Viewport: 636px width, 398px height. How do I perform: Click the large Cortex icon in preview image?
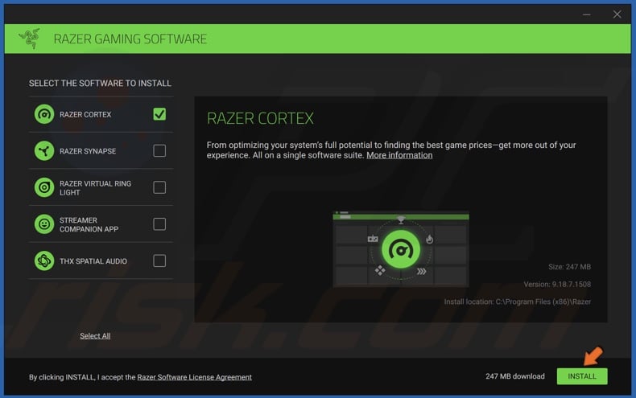pos(400,250)
